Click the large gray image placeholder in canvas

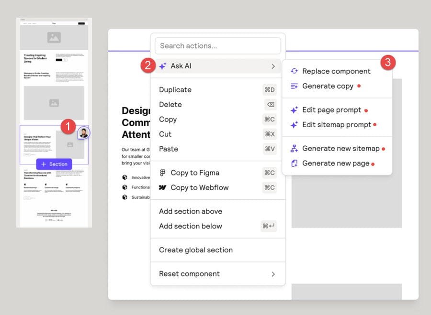(347, 201)
